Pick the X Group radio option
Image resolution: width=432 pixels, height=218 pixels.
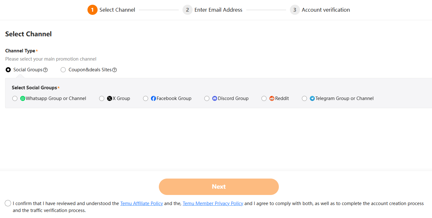(102, 98)
